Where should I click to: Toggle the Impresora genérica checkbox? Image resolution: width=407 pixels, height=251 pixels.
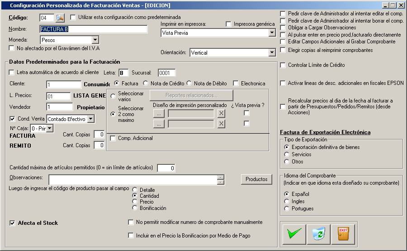pyautogui.click(x=228, y=24)
